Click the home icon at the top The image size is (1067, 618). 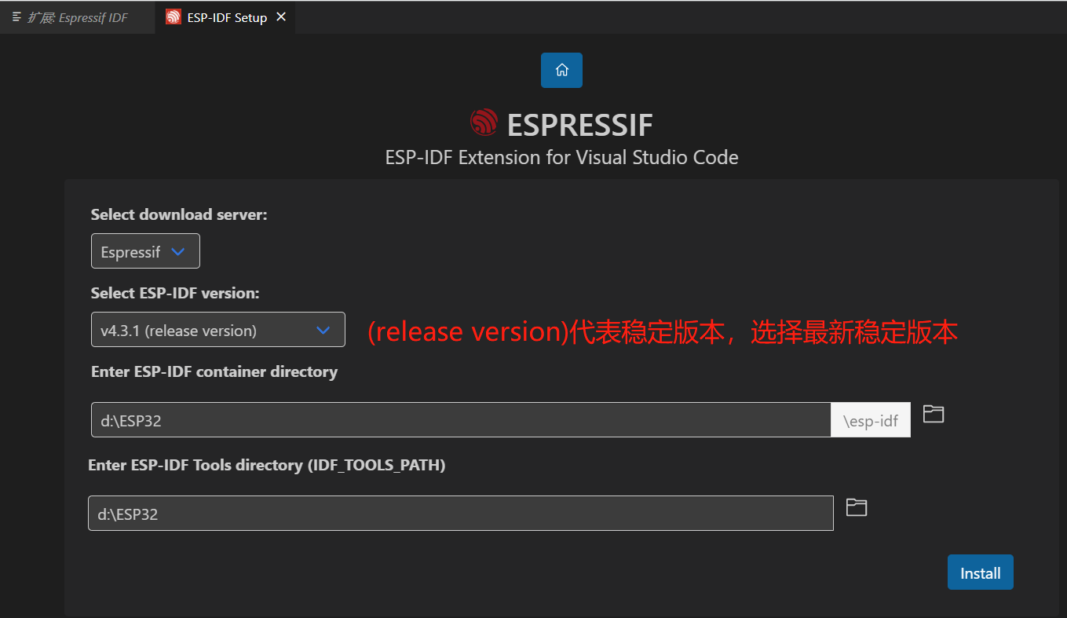pos(561,70)
